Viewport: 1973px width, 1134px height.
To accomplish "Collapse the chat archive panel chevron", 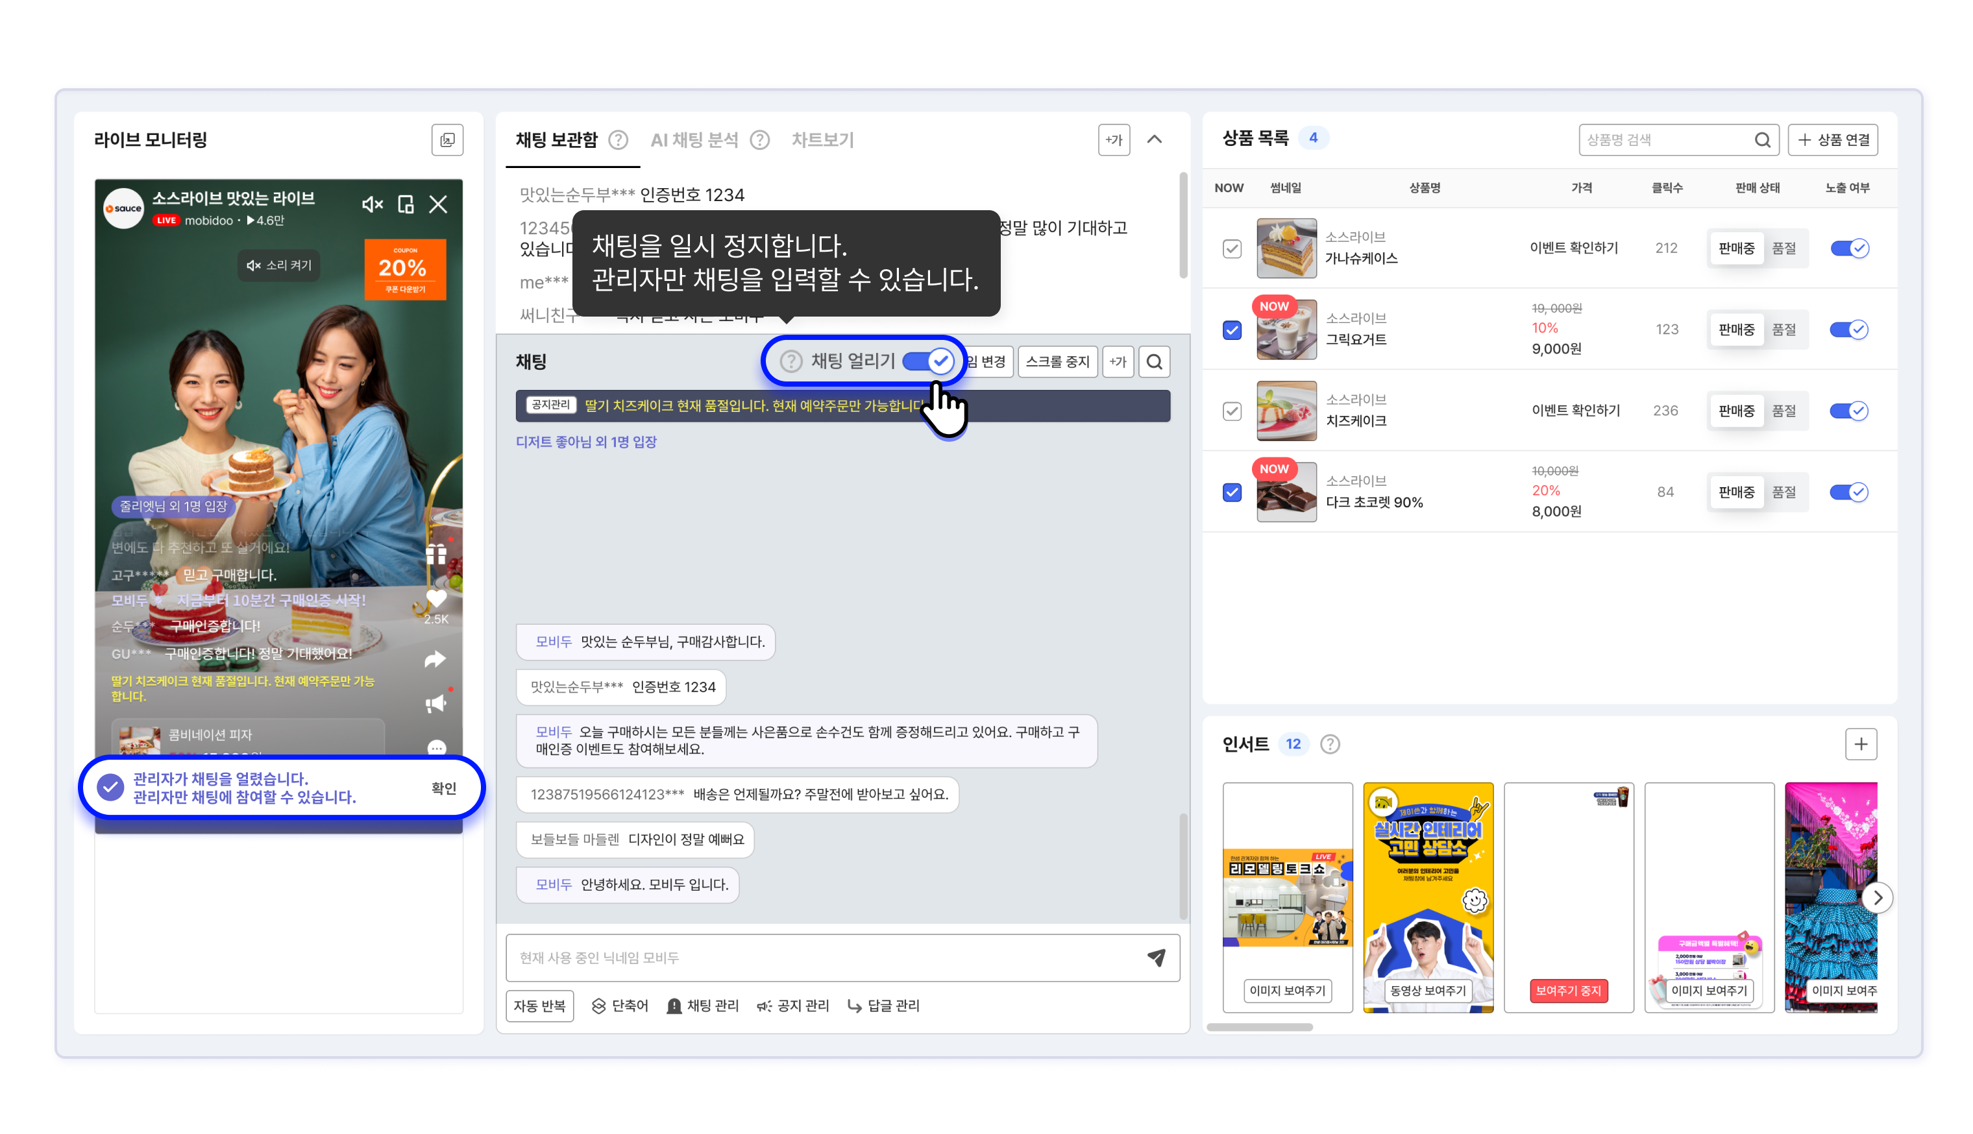I will point(1155,140).
